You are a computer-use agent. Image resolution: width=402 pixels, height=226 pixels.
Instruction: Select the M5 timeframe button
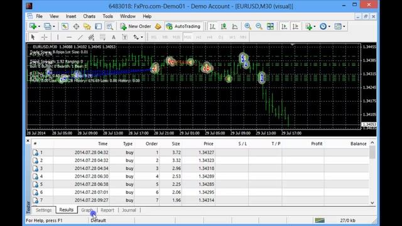[x=165, y=37]
